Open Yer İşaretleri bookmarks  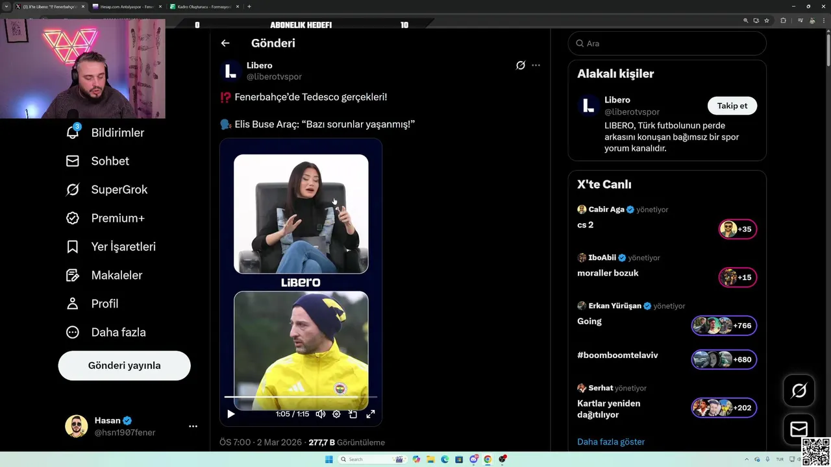click(x=110, y=246)
